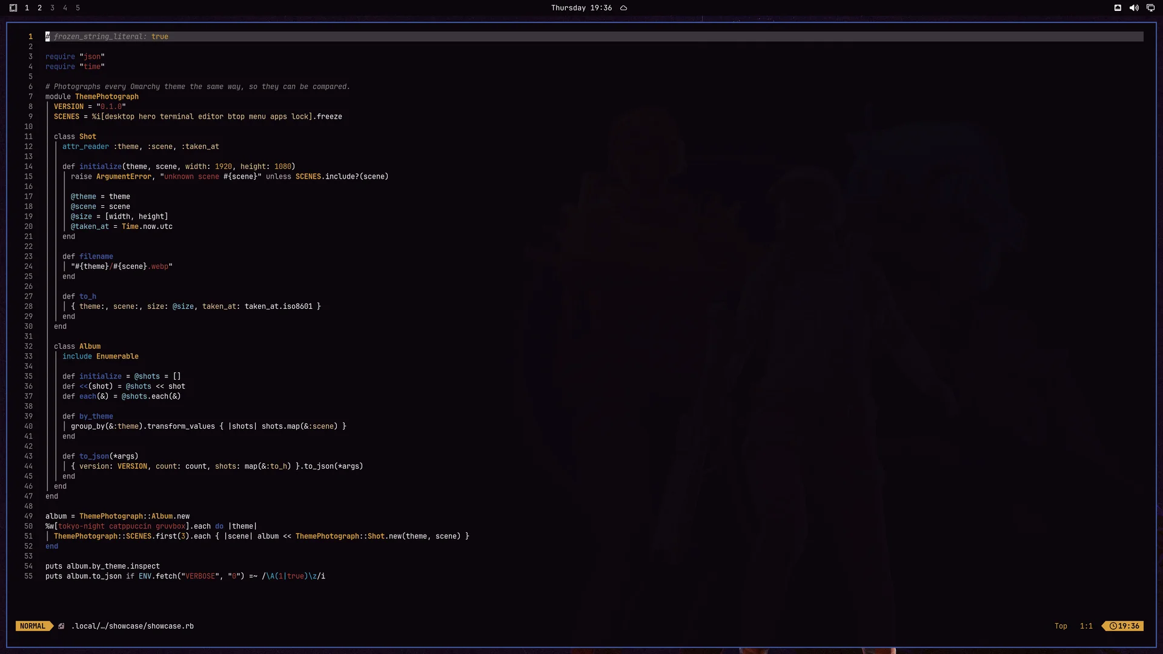
Task: Click the NORMAL mode indicator in statusline
Action: (x=33, y=626)
